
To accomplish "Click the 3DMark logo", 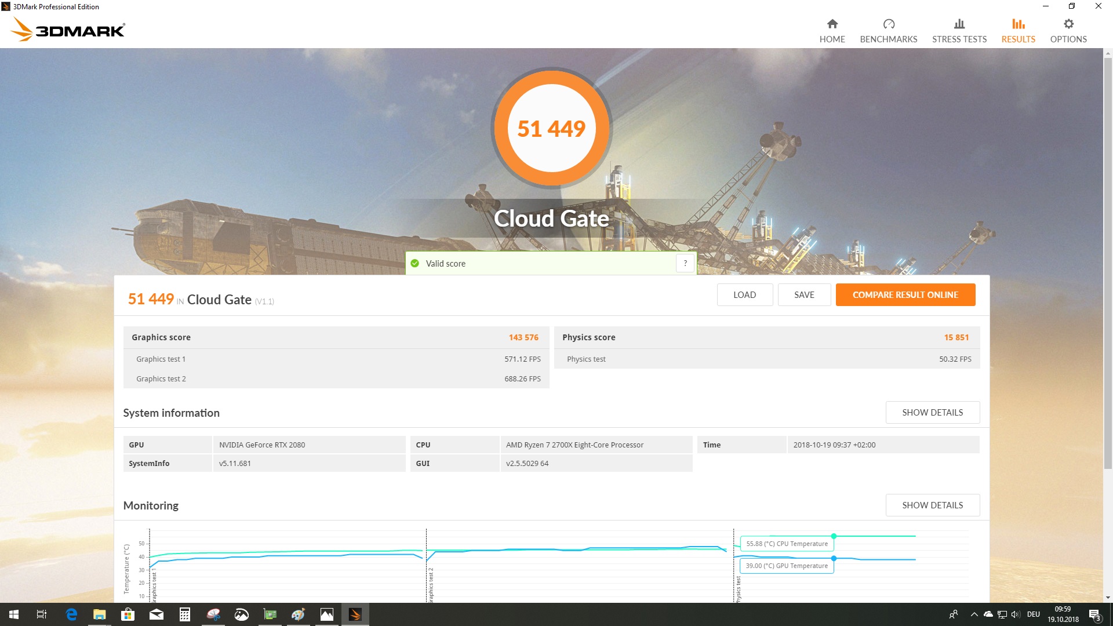I will coord(68,29).
